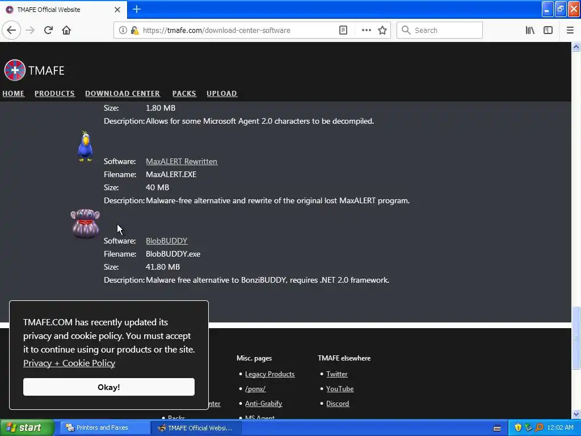Open HOME in site navigation
This screenshot has width=581, height=436.
click(14, 94)
